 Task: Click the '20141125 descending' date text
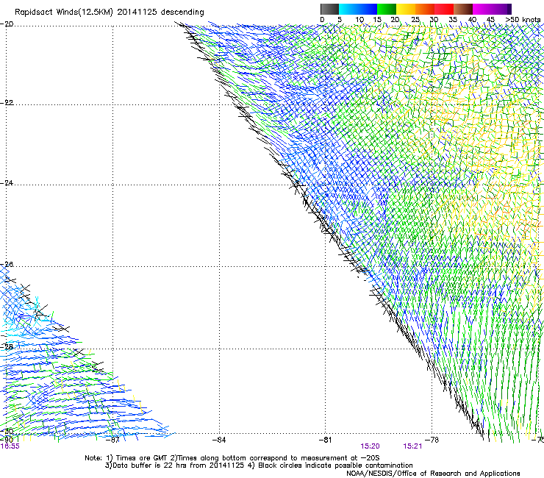click(161, 12)
